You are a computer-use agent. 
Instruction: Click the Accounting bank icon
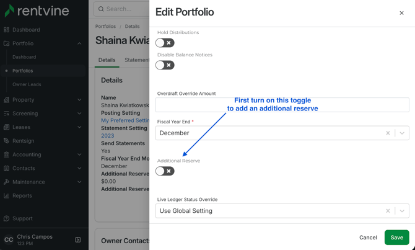click(6, 154)
